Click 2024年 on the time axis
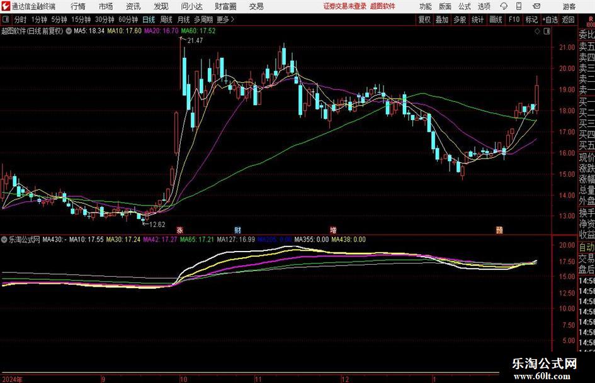Screen dimensions: 595x383 pyautogui.click(x=12, y=379)
